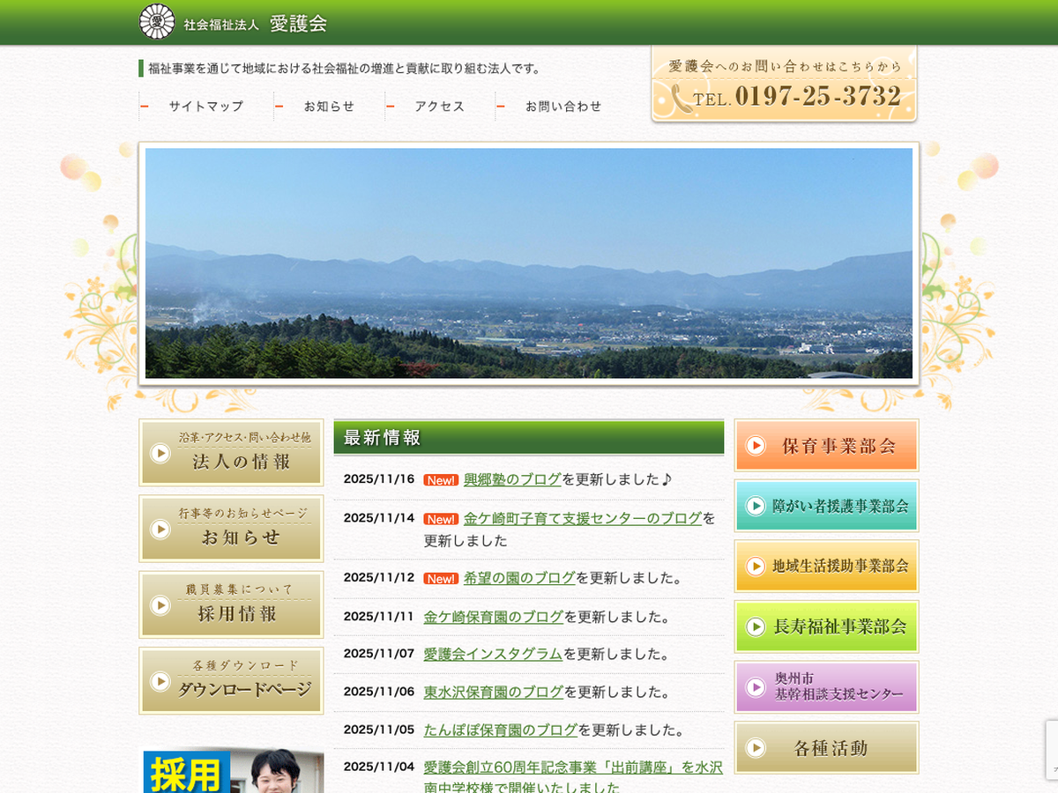The image size is (1058, 793).
Task: Click the arrow icon on 障がい者援護事業部会
Action: 756,506
